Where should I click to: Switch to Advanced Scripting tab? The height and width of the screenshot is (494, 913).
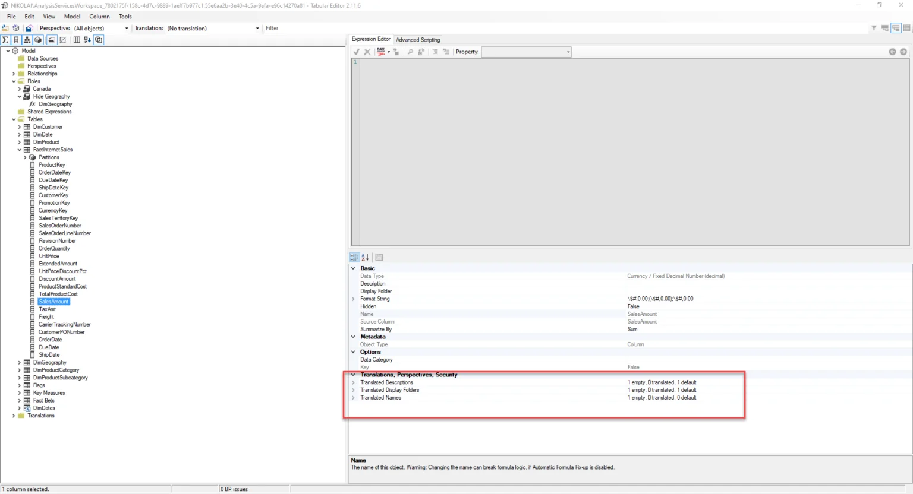pyautogui.click(x=418, y=40)
